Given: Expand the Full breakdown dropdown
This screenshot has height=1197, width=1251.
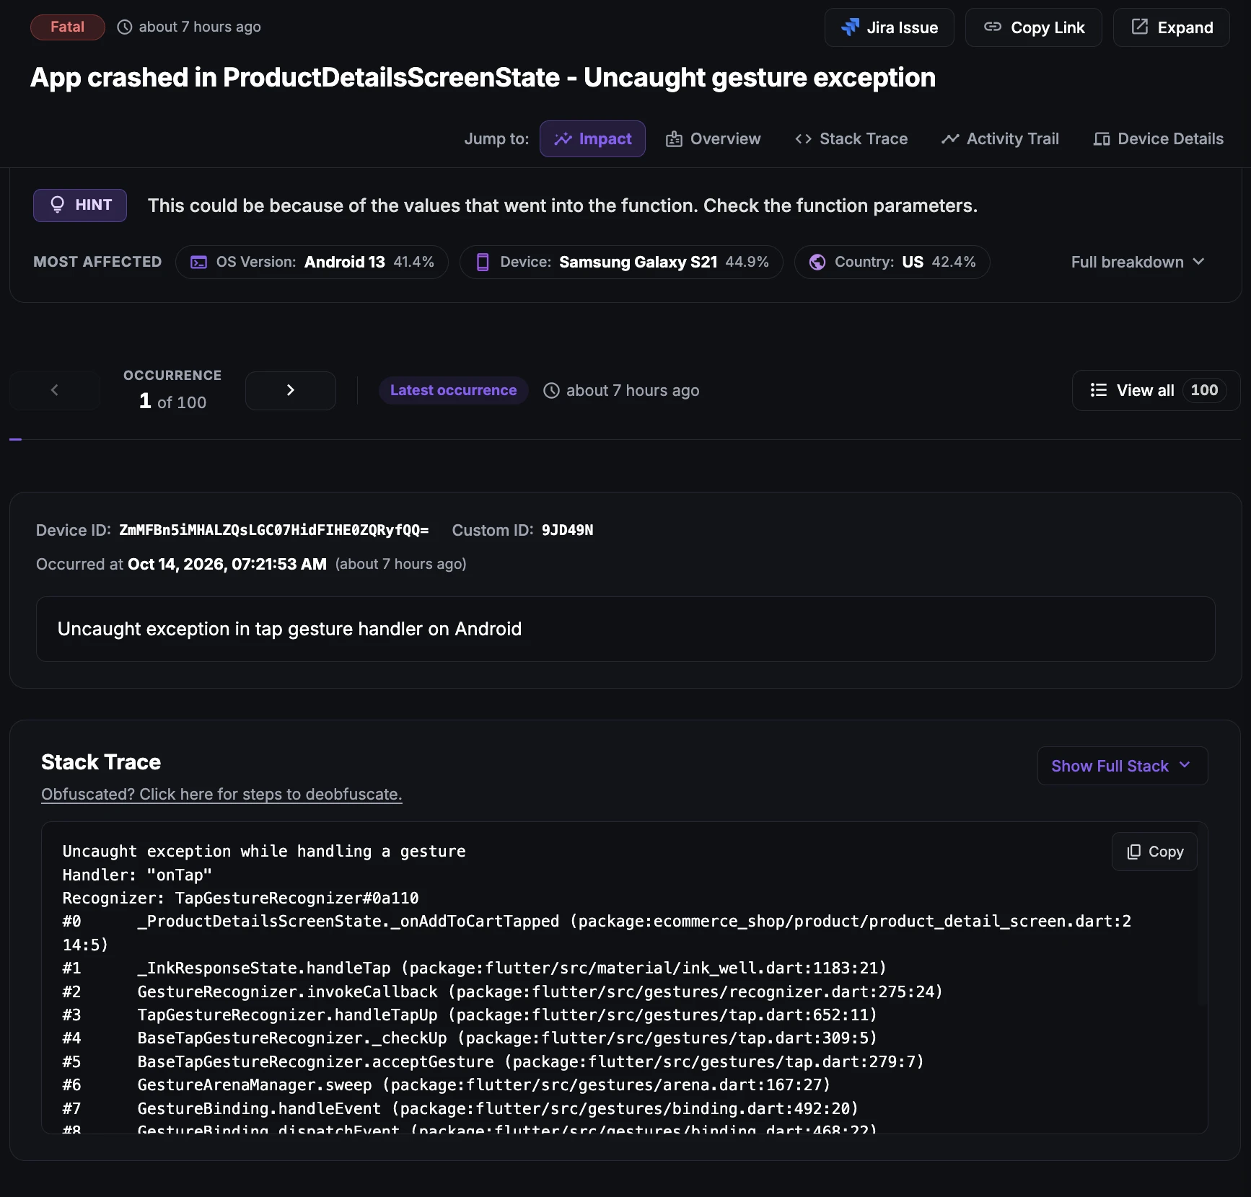Looking at the screenshot, I should tap(1138, 262).
